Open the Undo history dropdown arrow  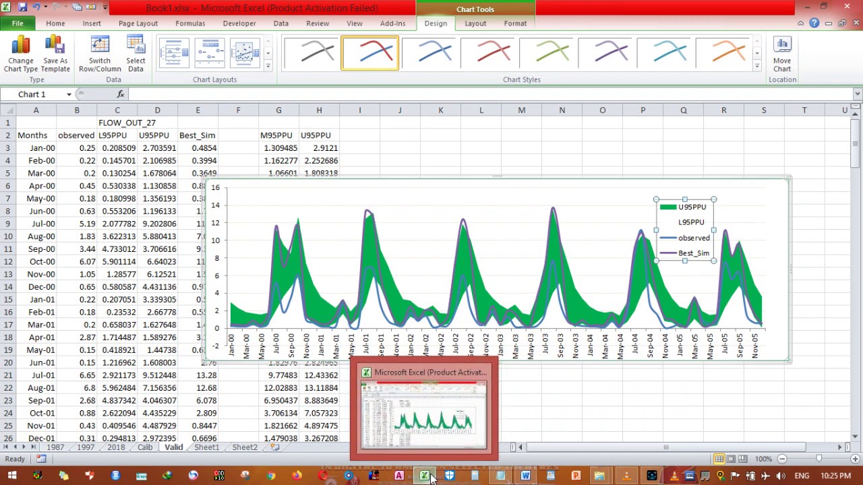point(47,7)
